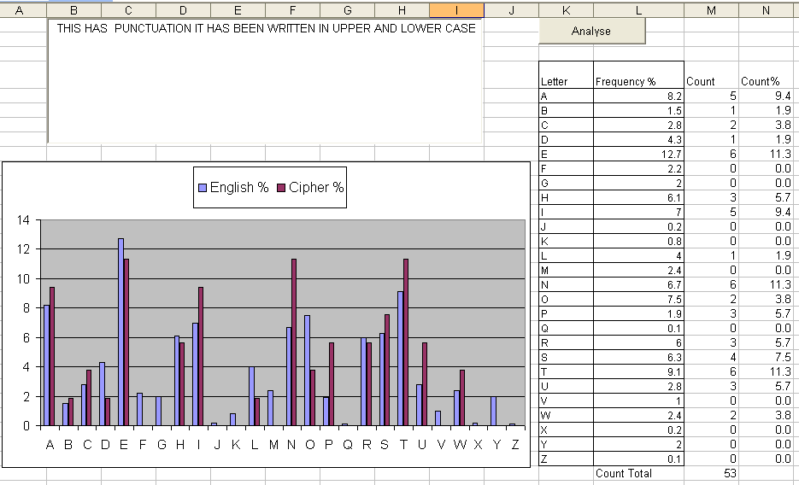Select column A header
The width and height of the screenshot is (799, 485).
coord(20,10)
